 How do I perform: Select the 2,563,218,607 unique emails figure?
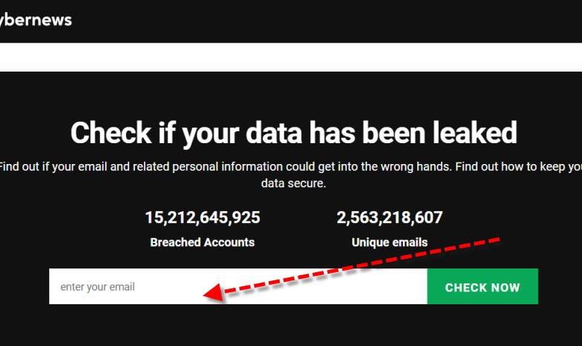[x=389, y=218]
